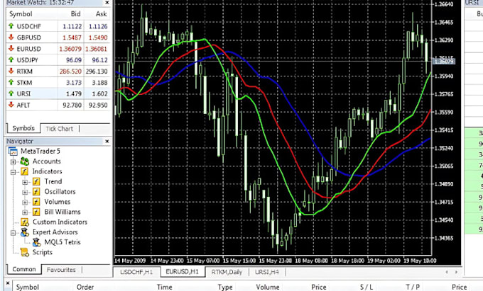Click the Expert Advisors icon

[x=25, y=232]
